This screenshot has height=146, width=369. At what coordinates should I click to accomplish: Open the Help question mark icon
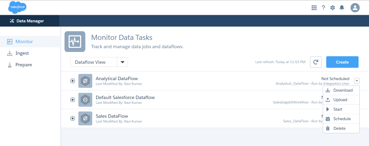pyautogui.click(x=323, y=8)
